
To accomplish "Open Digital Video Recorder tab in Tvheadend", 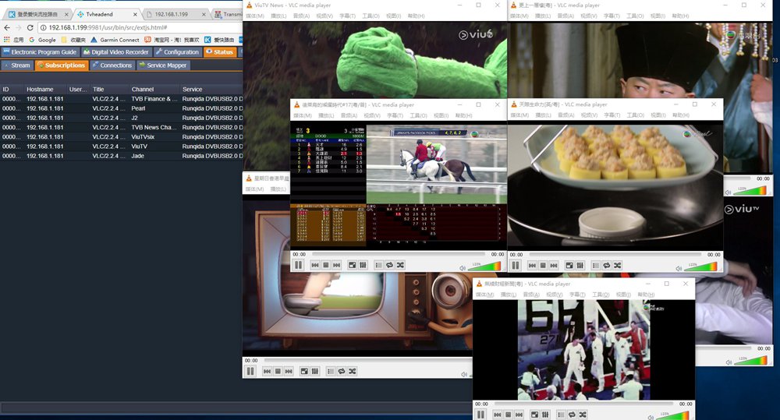I will [116, 51].
